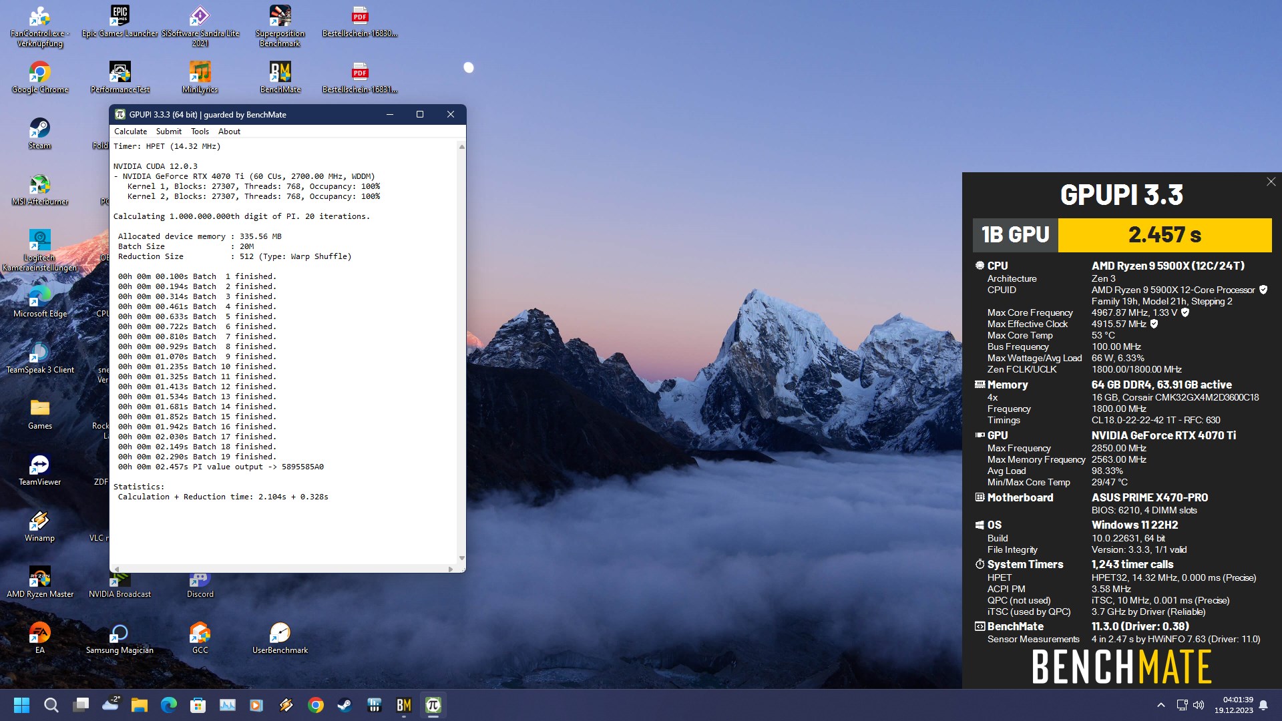Open Steam desktop icon
1282x721 pixels.
pyautogui.click(x=40, y=134)
